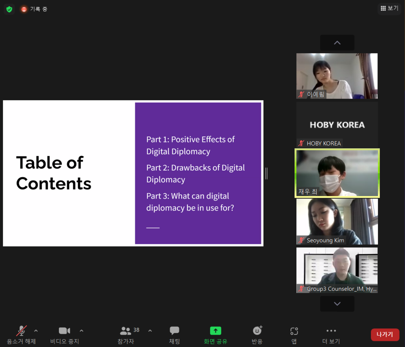This screenshot has height=347, width=405.
Task: Open the Chat panel icon
Action: 174,330
